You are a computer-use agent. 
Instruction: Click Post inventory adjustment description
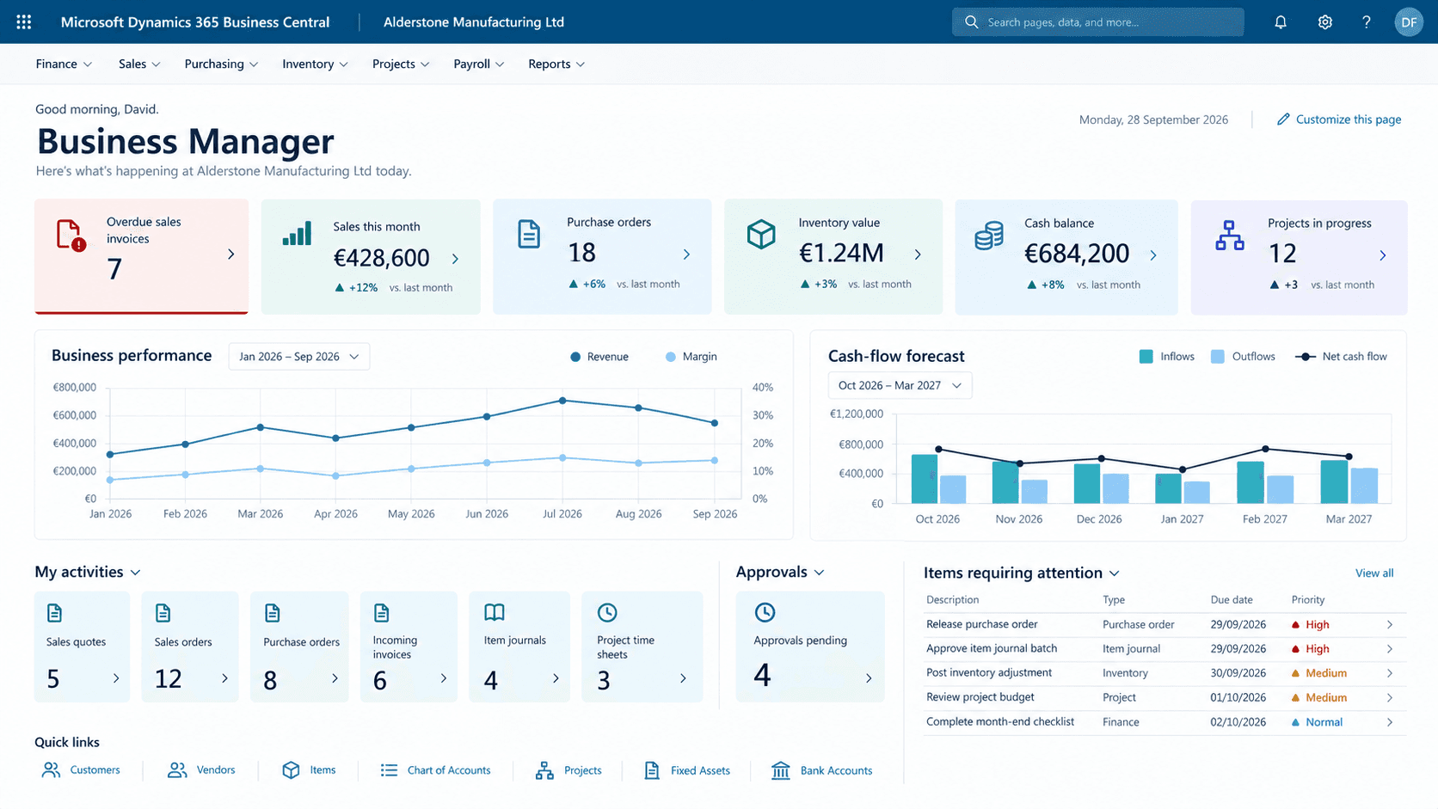[989, 673]
